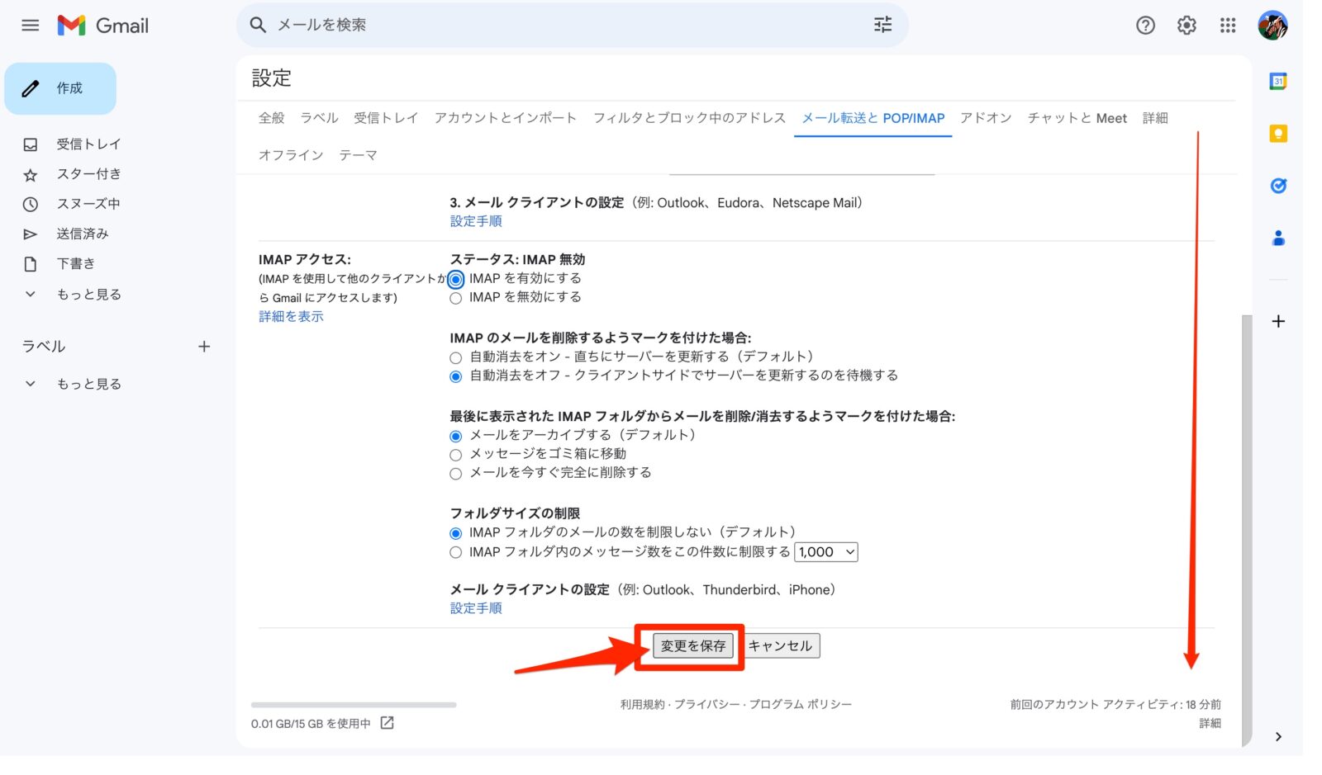This screenshot has width=1322, height=775.
Task: Collapse side panel with bottom chevron
Action: tap(1278, 736)
